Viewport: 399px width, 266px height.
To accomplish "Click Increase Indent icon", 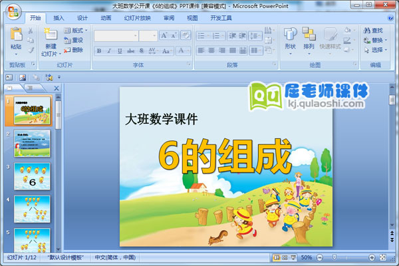I will [x=242, y=36].
